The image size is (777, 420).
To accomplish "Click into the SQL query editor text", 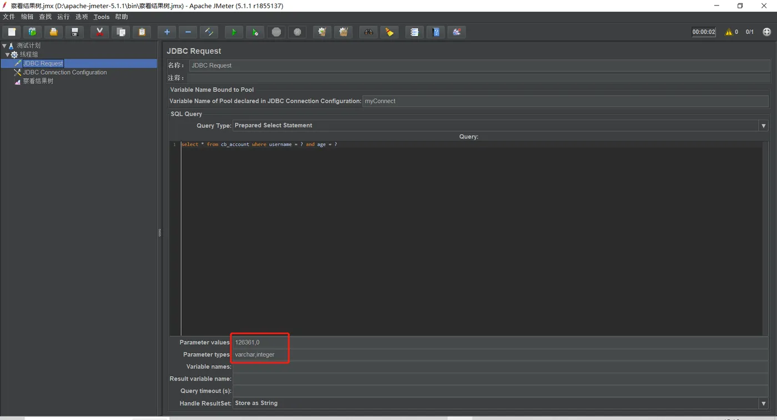I will (x=259, y=145).
